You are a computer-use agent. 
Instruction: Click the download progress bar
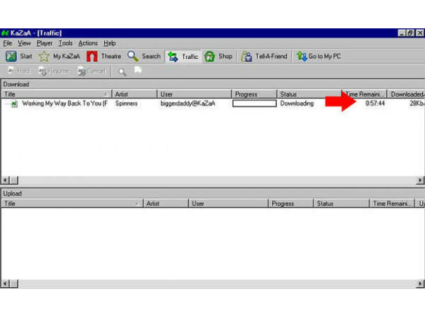click(x=254, y=103)
